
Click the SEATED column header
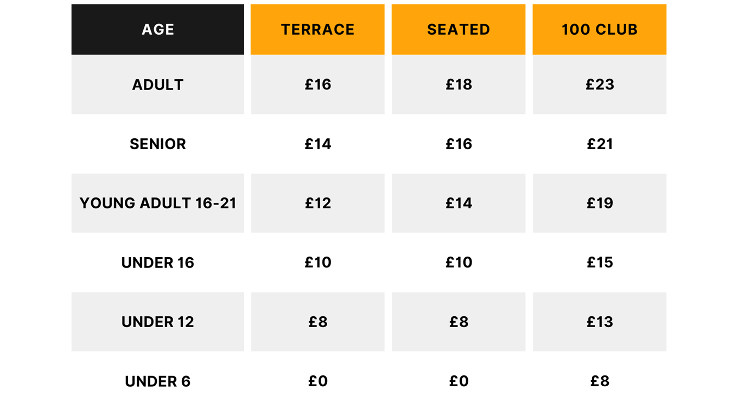coord(459,29)
